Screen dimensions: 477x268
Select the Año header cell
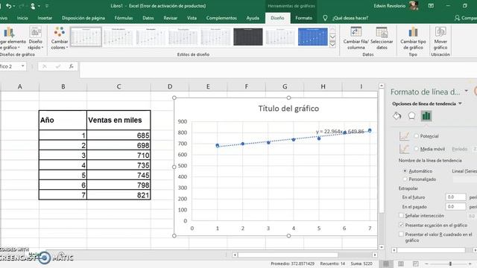(63, 120)
